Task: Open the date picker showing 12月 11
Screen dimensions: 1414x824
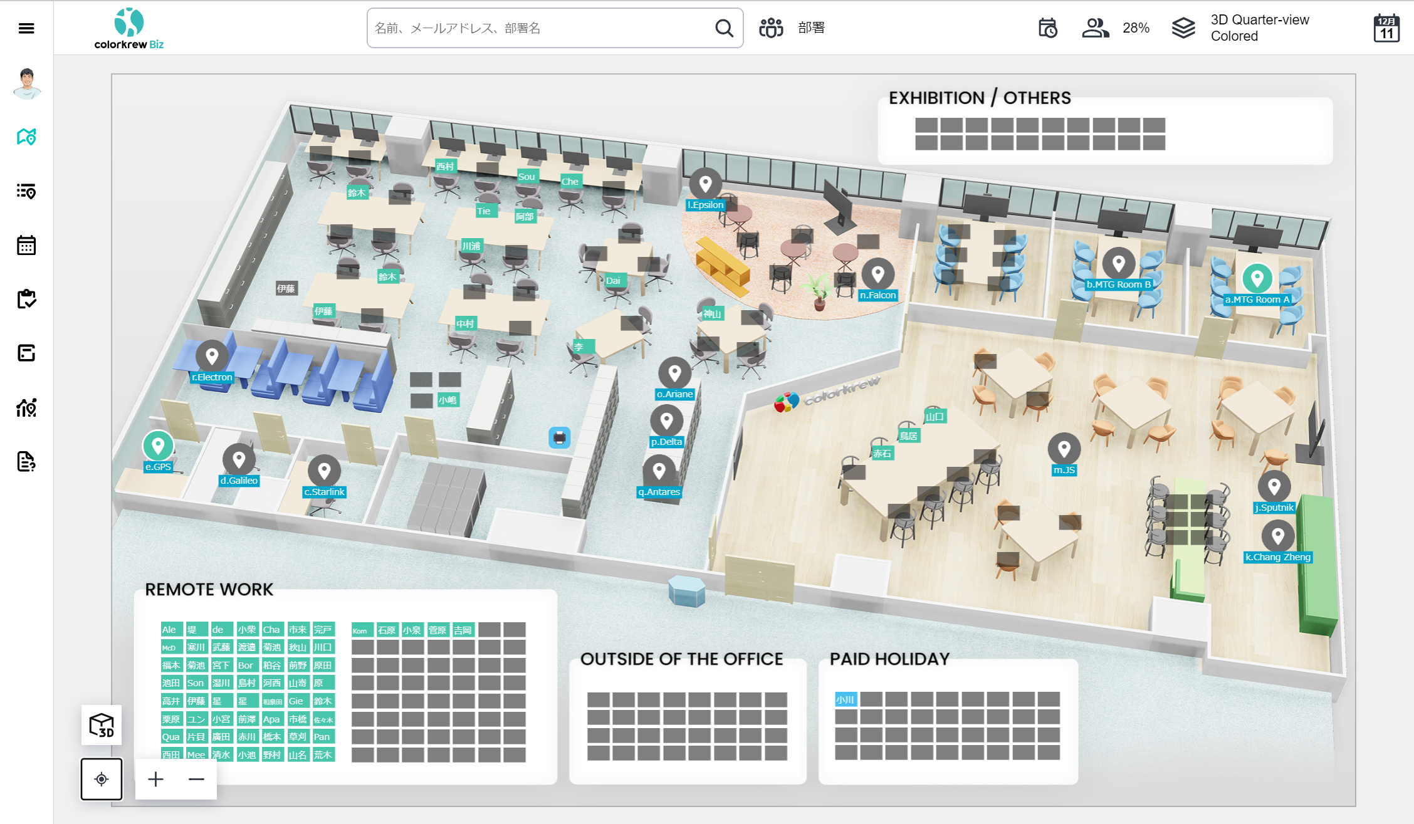Action: [1386, 28]
